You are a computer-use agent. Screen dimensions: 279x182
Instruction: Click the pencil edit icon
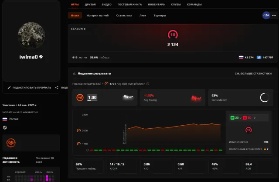pos(9,88)
